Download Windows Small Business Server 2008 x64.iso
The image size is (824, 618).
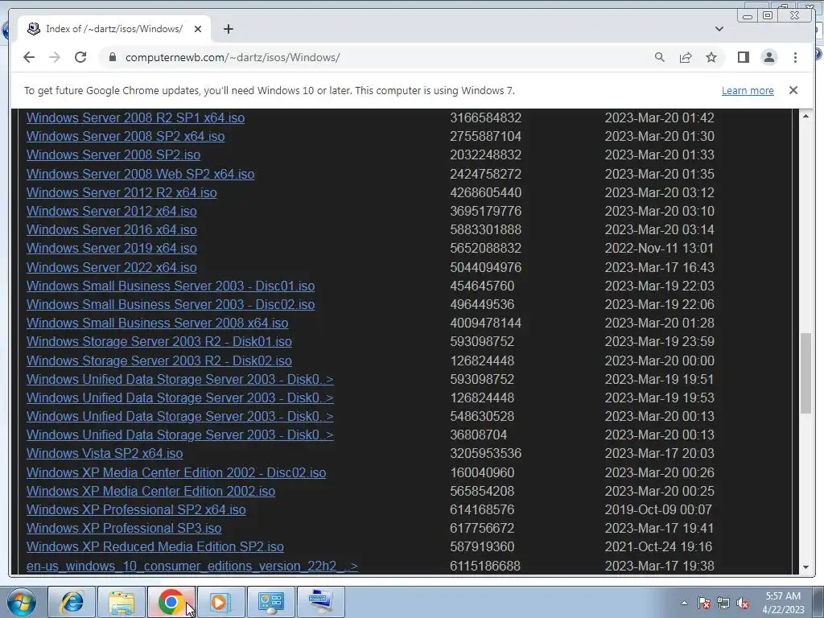pyautogui.click(x=157, y=323)
